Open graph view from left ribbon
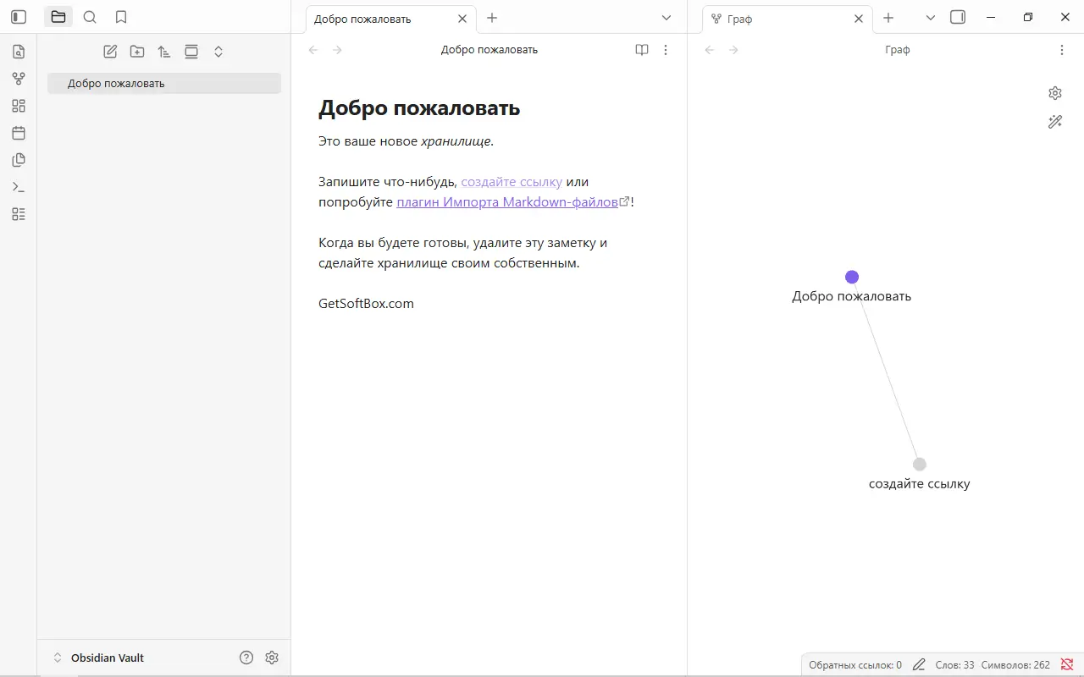Image resolution: width=1084 pixels, height=677 pixels. pos(19,79)
